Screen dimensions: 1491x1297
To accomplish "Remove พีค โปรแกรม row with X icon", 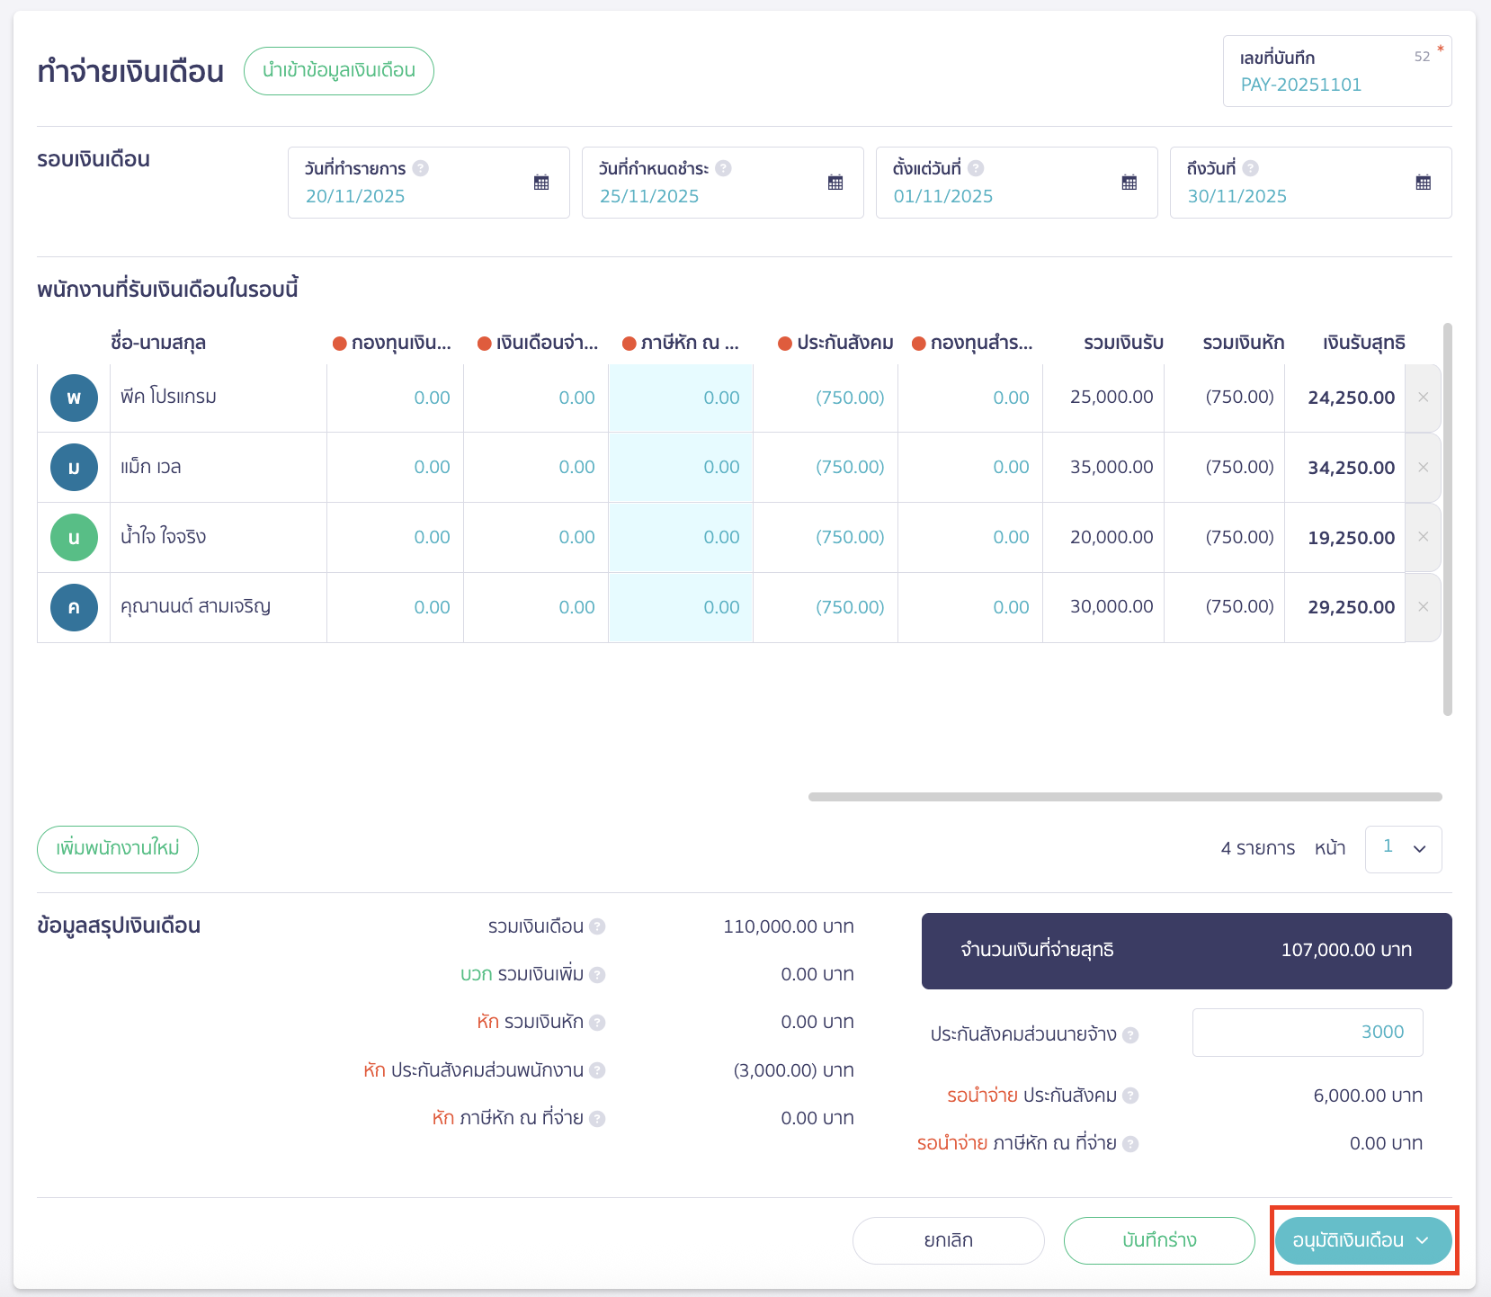I will (x=1423, y=398).
